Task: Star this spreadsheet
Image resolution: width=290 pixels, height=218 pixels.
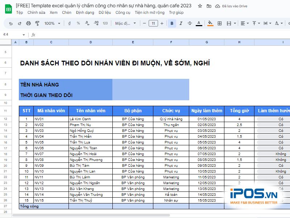Action: coord(200,6)
